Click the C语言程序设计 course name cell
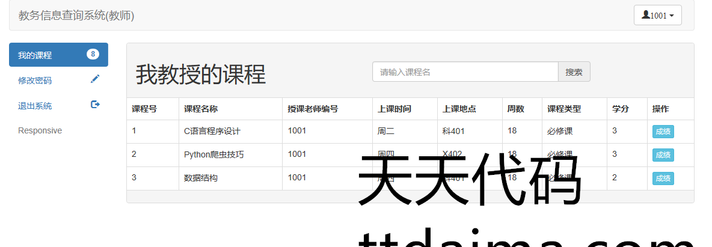 [212, 131]
